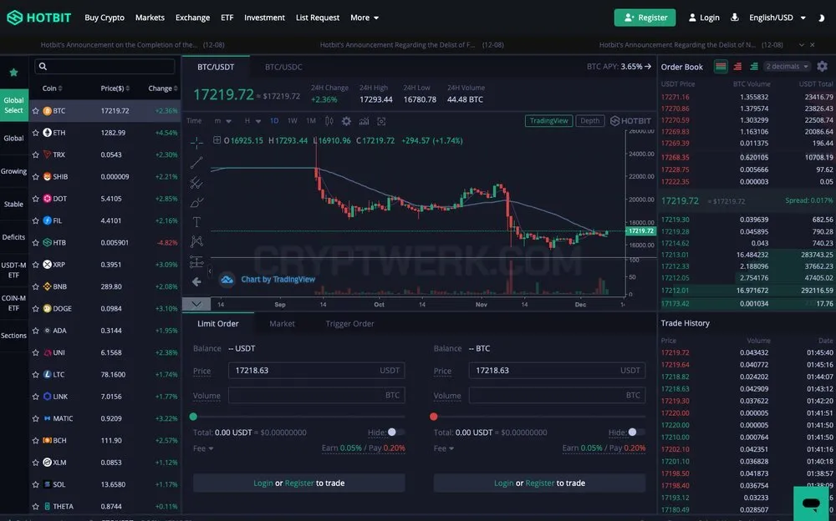This screenshot has height=521, width=836.
Task: Click the Hotbit logo
Action: pos(39,18)
